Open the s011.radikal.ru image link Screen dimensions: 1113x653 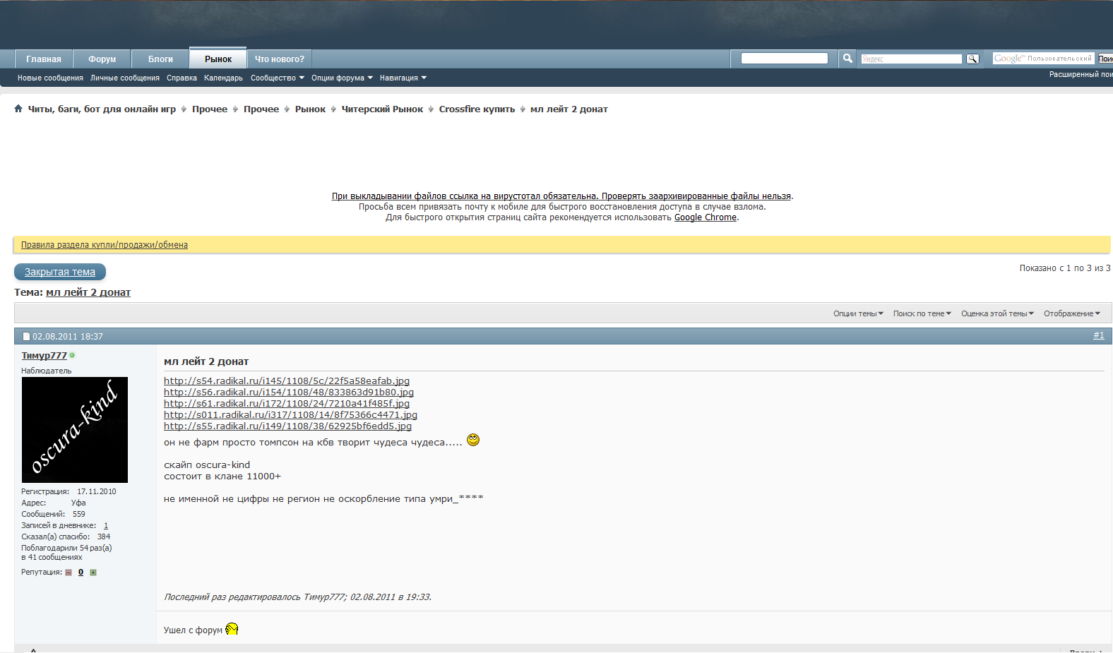290,415
